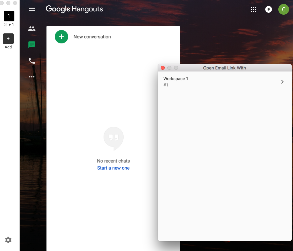Viewport: 293px width, 251px height.
Task: Start a new chat via the blue link
Action: click(x=113, y=168)
